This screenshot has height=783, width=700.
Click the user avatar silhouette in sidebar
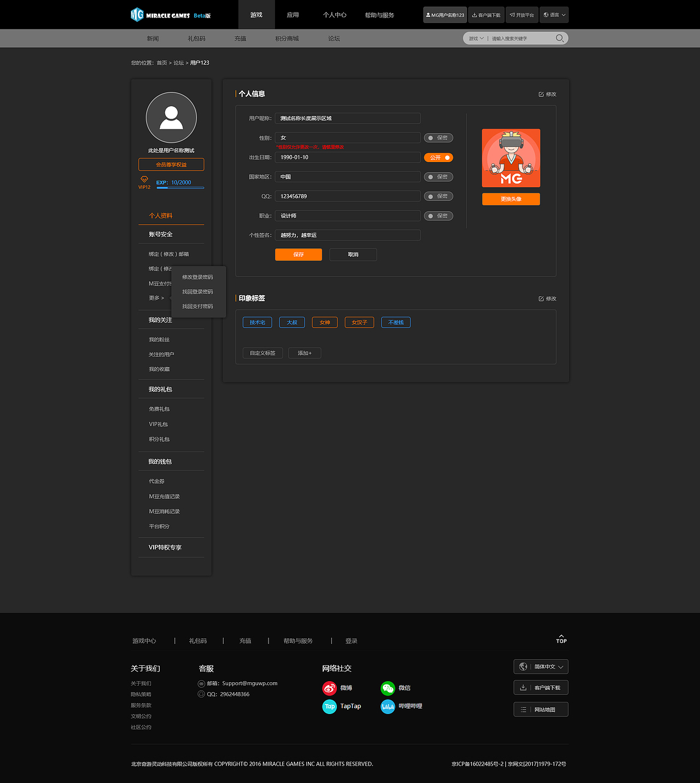171,118
